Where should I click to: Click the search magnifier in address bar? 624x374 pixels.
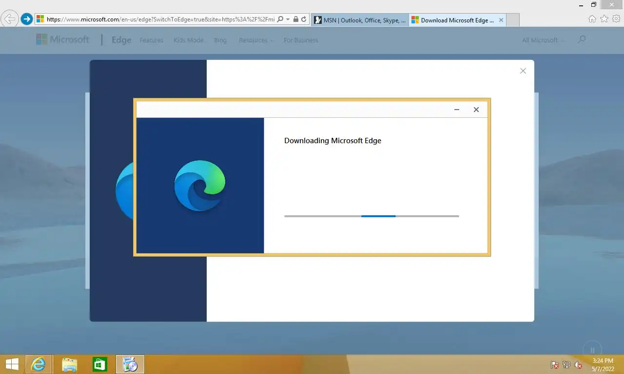point(280,19)
